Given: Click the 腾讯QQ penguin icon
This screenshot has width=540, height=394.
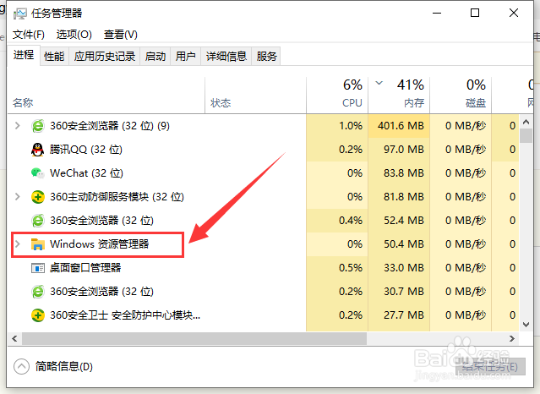Looking at the screenshot, I should coord(37,150).
